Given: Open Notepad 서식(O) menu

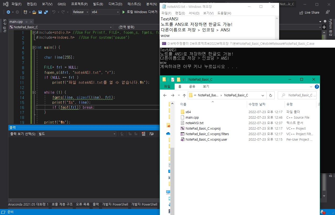Looking at the screenshot, I should tap(194, 13).
